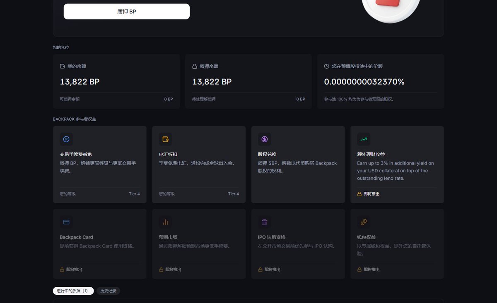Click the lock icon in 预测市场 card
Image resolution: width=497 pixels, height=303 pixels.
161,270
